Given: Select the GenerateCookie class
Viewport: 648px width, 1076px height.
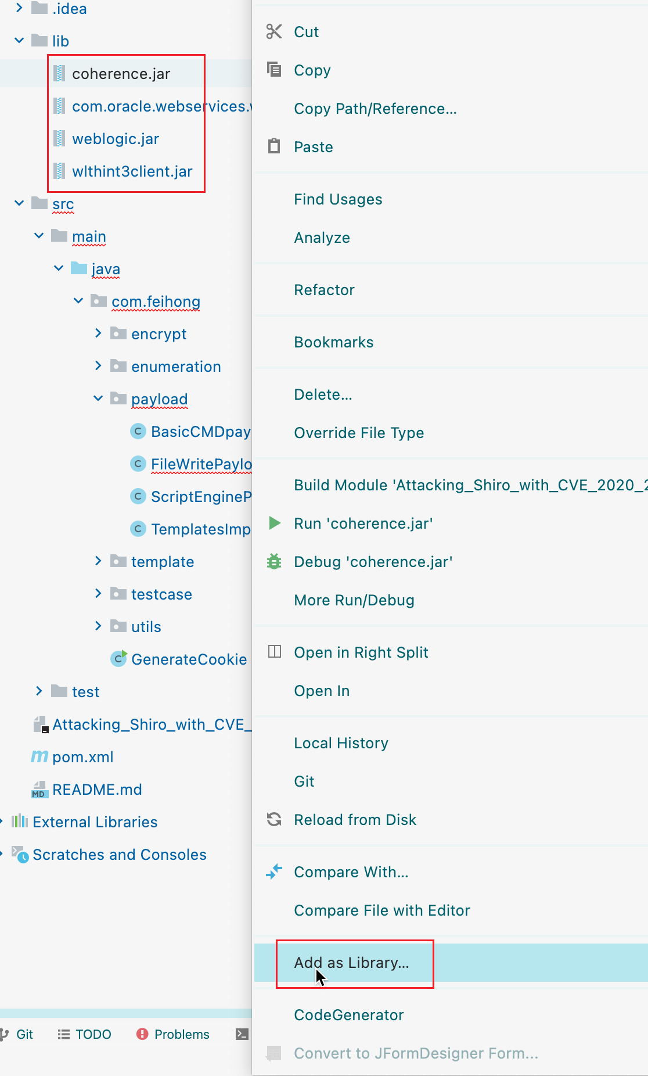Looking at the screenshot, I should pyautogui.click(x=189, y=659).
